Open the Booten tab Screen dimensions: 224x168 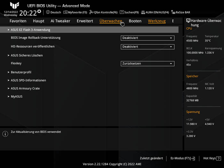click(x=135, y=21)
